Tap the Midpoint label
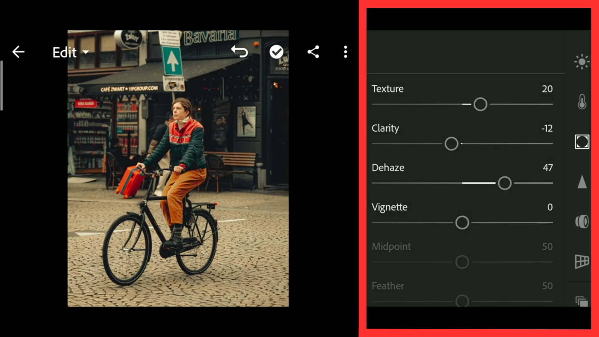Image resolution: width=599 pixels, height=337 pixels. 391,247
